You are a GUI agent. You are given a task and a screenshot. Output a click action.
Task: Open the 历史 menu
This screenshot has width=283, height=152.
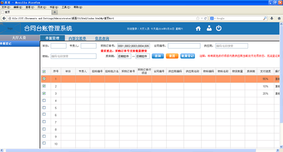[42, 7]
